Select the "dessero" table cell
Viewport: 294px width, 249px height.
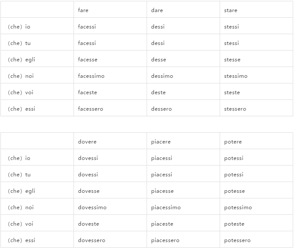[161, 109]
